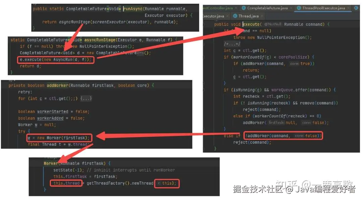Close the ThreadPoolExecutor.java editor tab
Screen dimensions: 362x200
(348, 8)
